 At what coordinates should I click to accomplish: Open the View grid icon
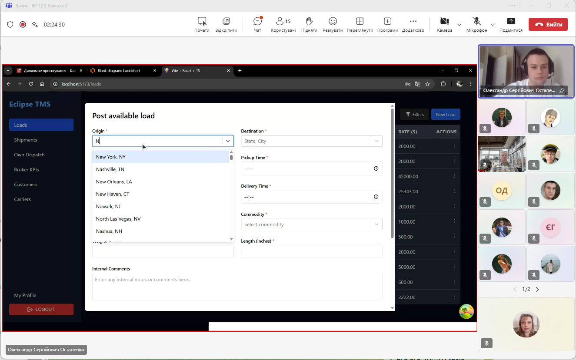[x=360, y=22]
